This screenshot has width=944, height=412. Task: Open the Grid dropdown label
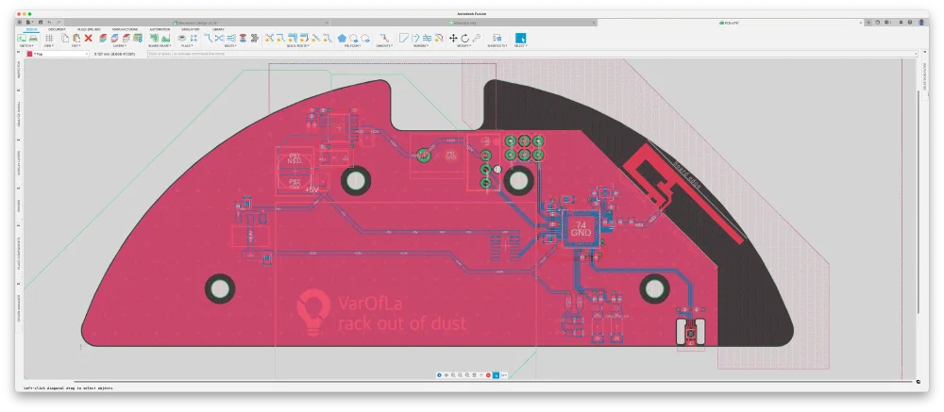coord(49,45)
